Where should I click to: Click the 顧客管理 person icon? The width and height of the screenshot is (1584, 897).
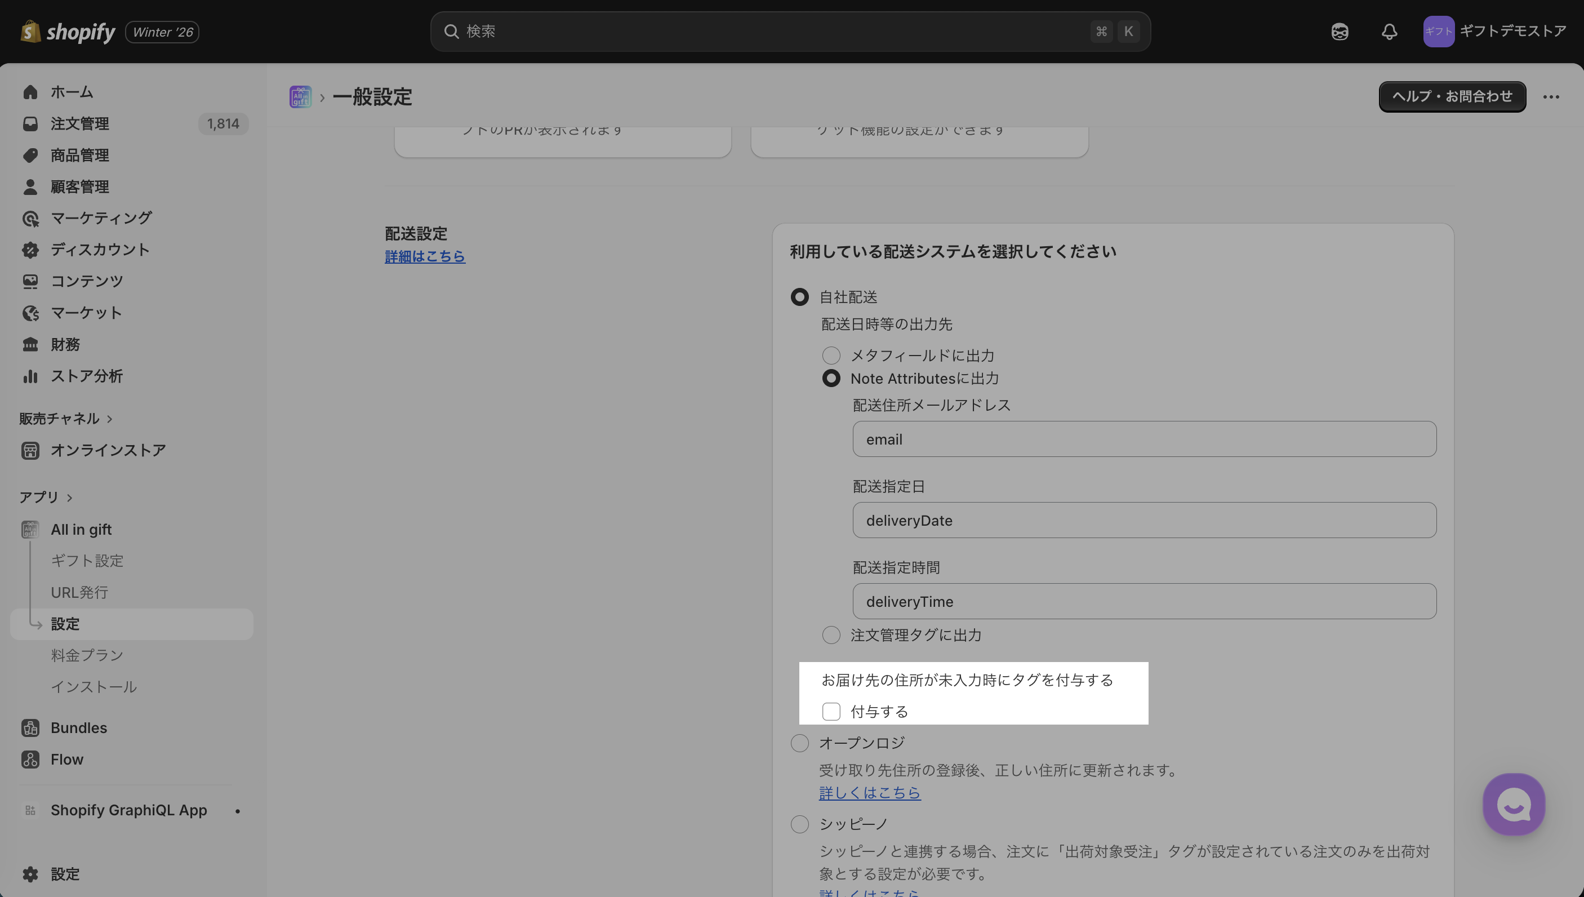(x=30, y=186)
